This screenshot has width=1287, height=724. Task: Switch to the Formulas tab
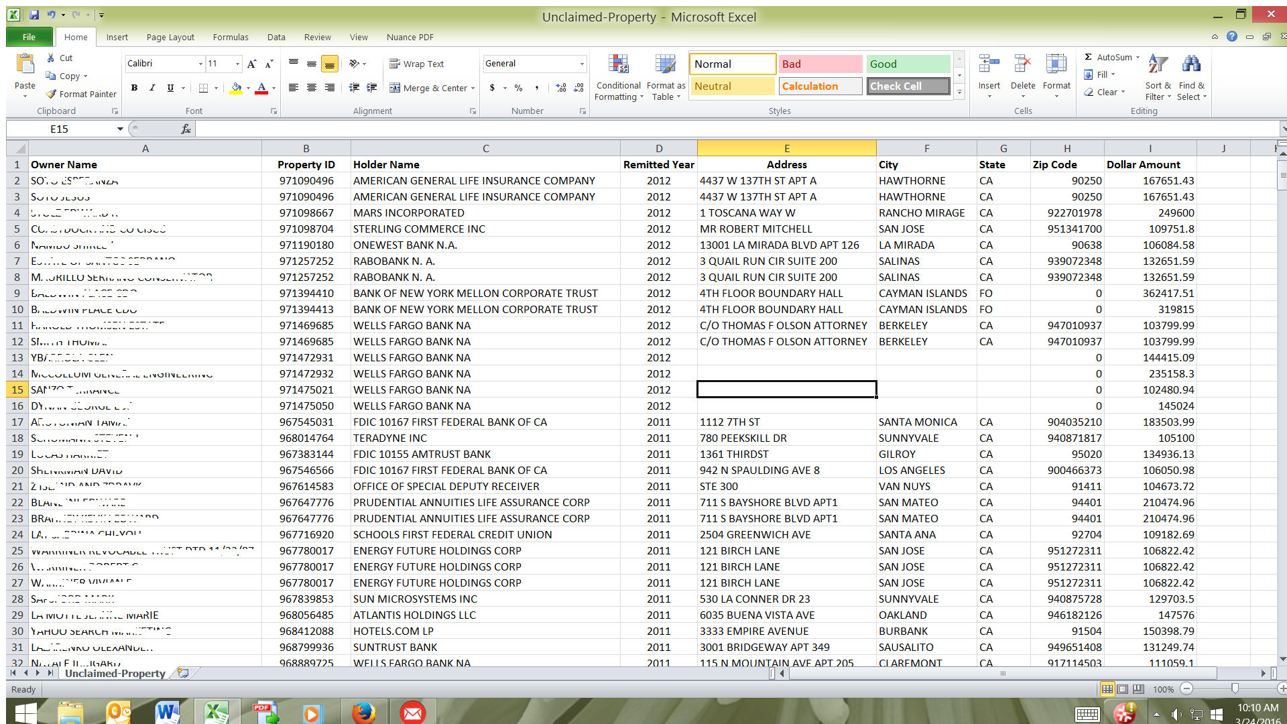pos(231,37)
